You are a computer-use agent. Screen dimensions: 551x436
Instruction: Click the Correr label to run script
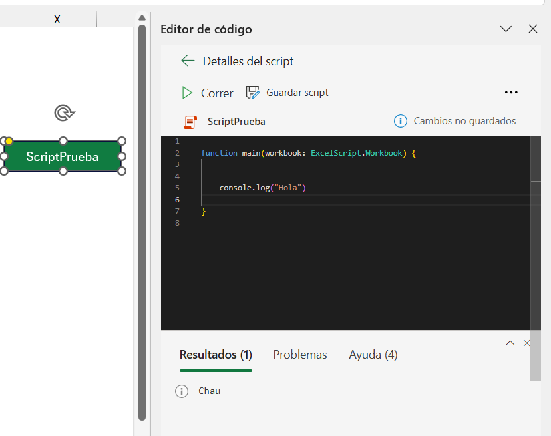pyautogui.click(x=217, y=93)
